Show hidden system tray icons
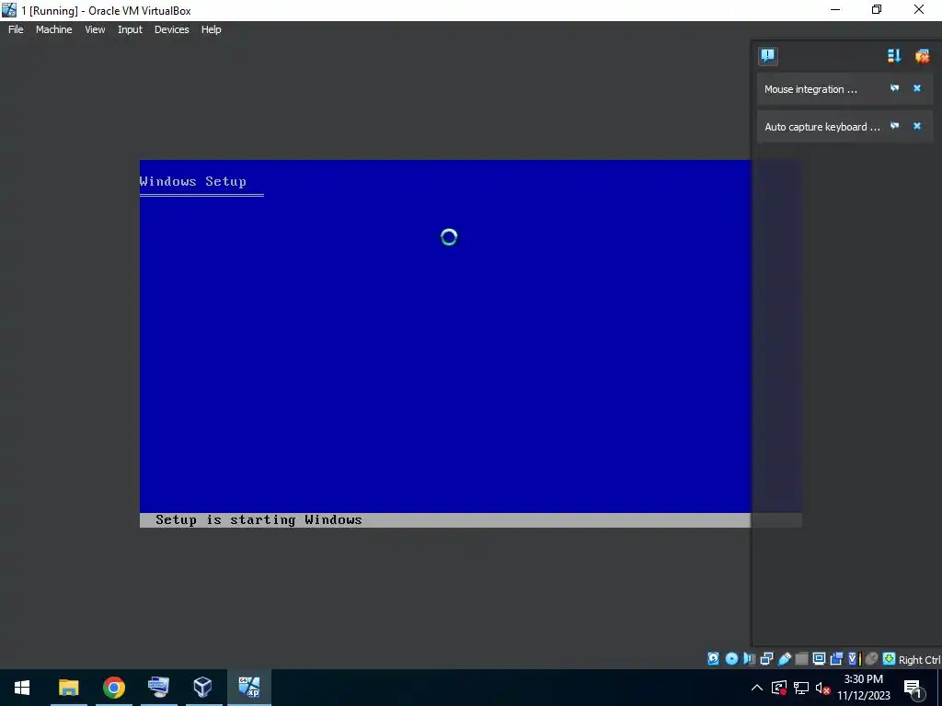The image size is (942, 706). pos(757,688)
